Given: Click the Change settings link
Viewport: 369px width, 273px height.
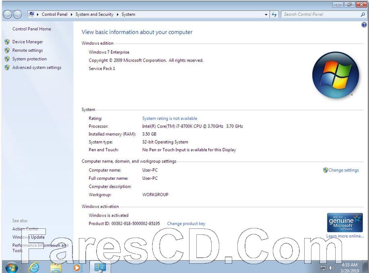Looking at the screenshot, I should tap(344, 170).
